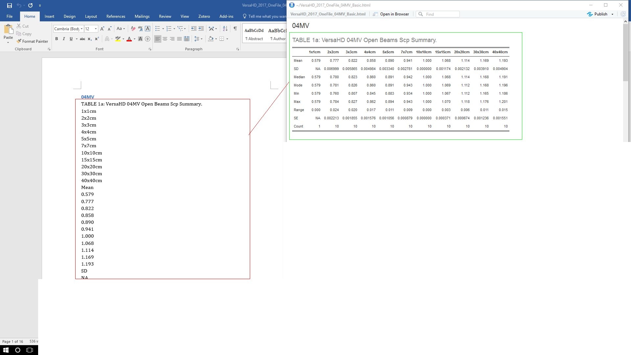Click the Save icon in quick access toolbar
631x355 pixels.
9,5
